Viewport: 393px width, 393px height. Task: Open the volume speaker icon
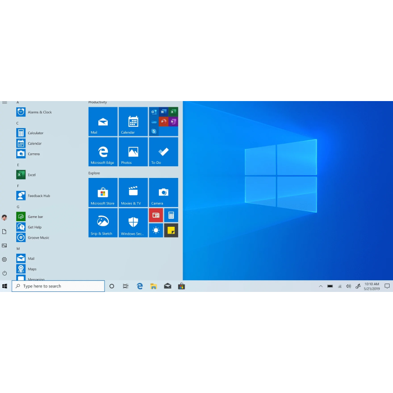pos(349,286)
